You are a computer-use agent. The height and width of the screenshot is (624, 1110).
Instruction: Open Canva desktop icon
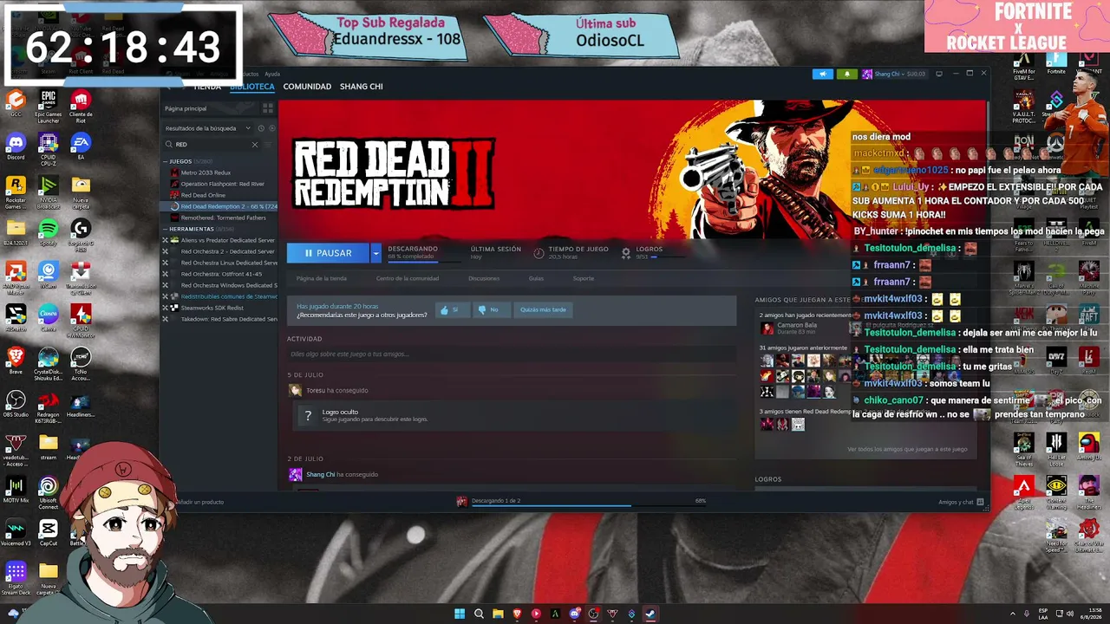pyautogui.click(x=49, y=317)
